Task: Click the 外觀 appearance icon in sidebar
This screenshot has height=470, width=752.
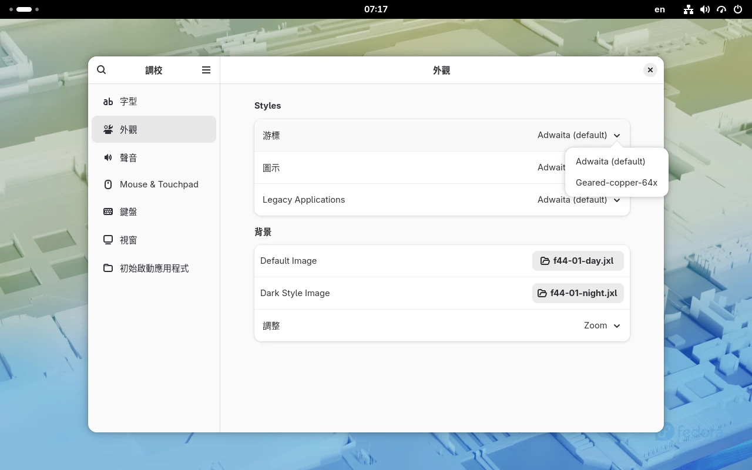Action: click(108, 129)
